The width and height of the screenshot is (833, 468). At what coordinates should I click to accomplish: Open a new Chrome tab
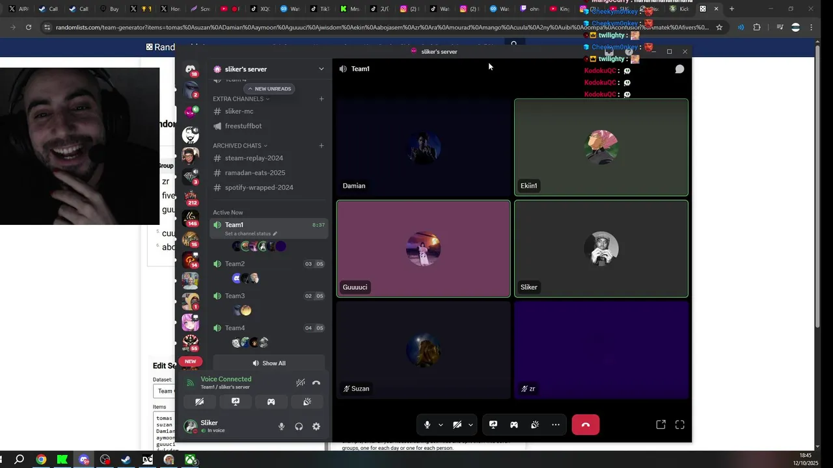[731, 9]
